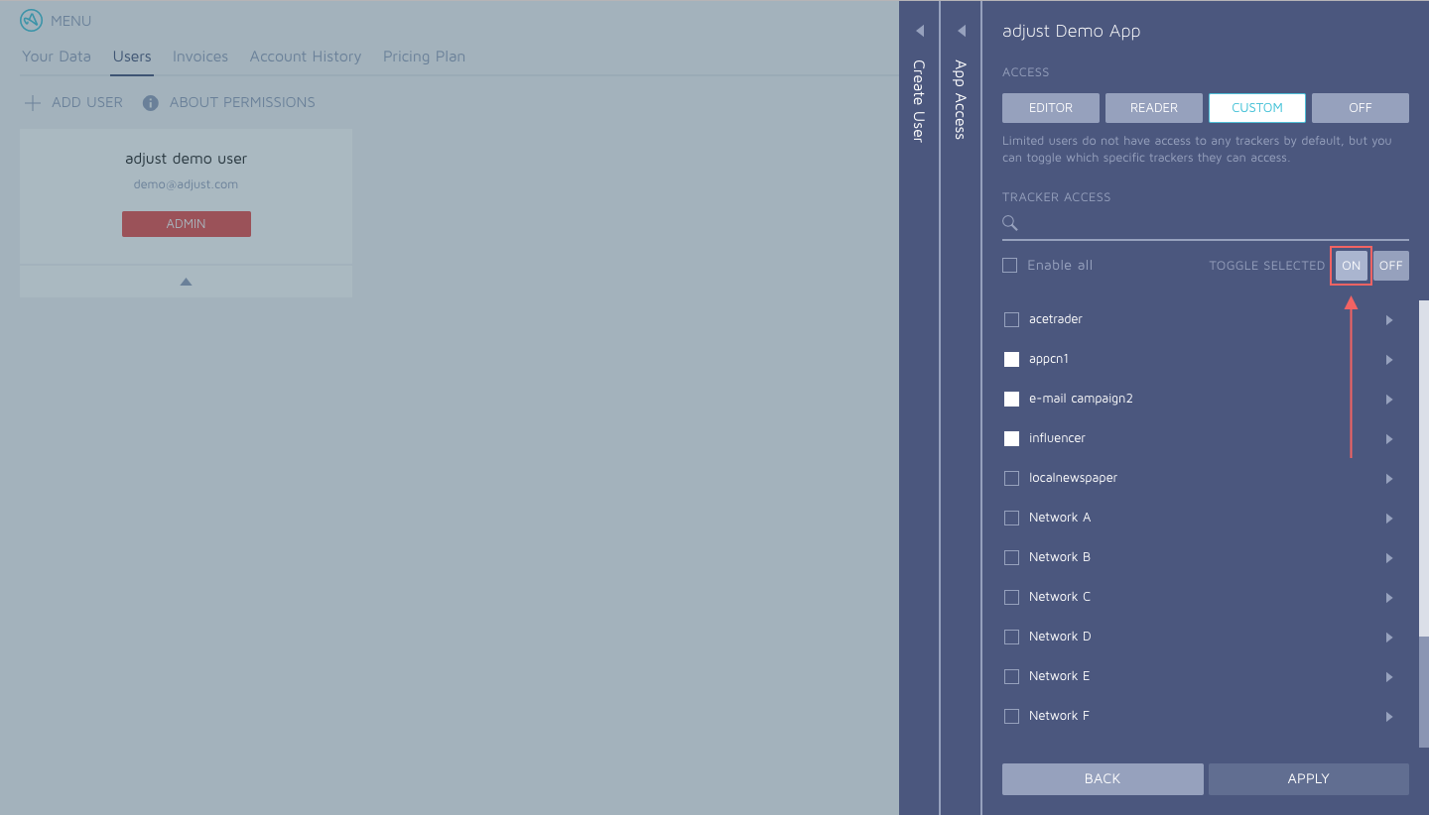
Task: Expand the acetrader tracker details
Action: click(1388, 319)
